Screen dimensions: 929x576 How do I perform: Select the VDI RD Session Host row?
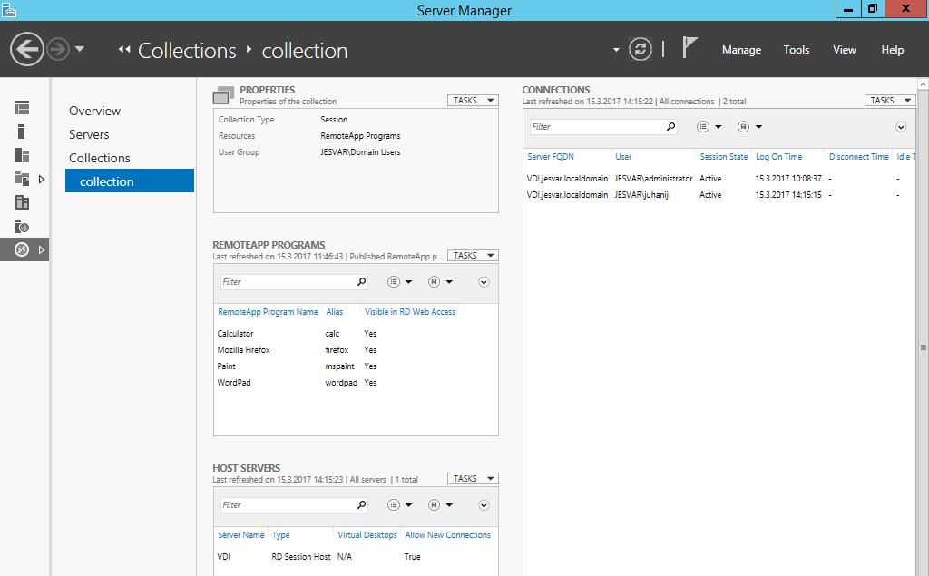pos(356,556)
